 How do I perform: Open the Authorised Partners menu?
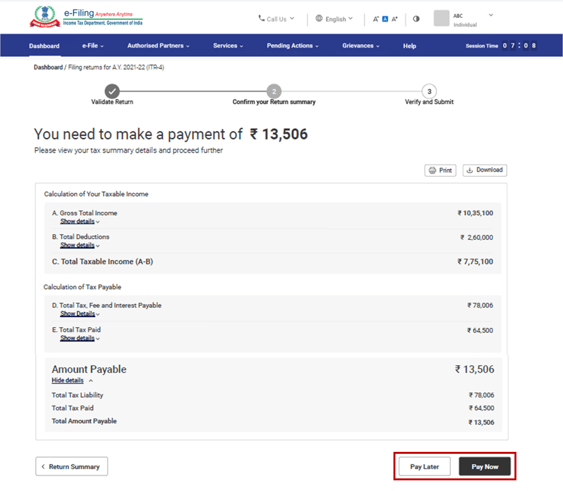158,46
